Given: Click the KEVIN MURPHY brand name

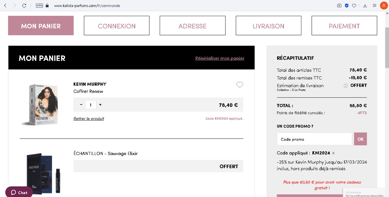Looking at the screenshot, I should pyautogui.click(x=90, y=84).
